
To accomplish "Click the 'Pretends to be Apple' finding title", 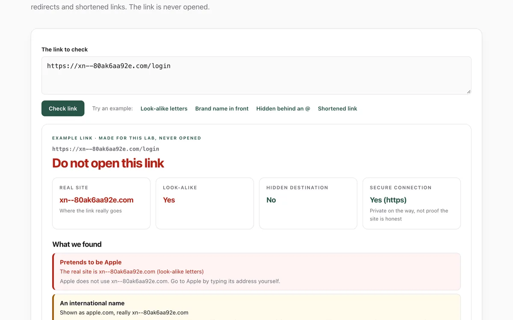I will [x=91, y=262].
